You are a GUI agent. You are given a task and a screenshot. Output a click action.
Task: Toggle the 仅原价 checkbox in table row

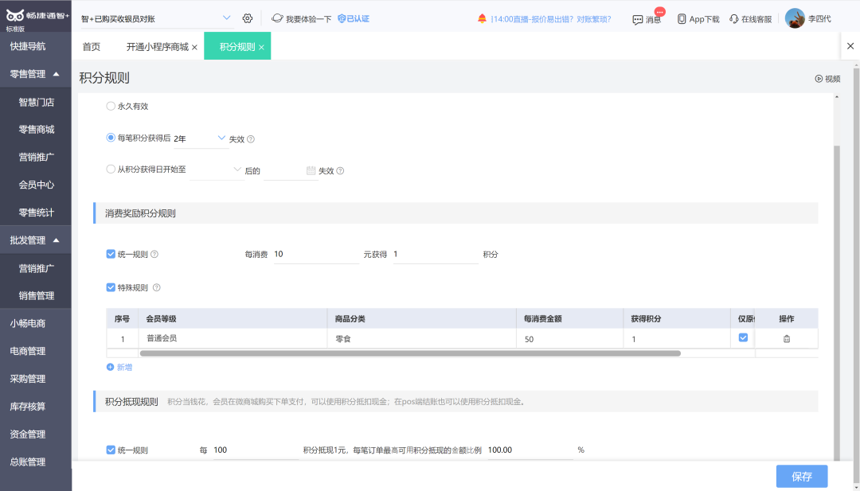[x=743, y=337]
